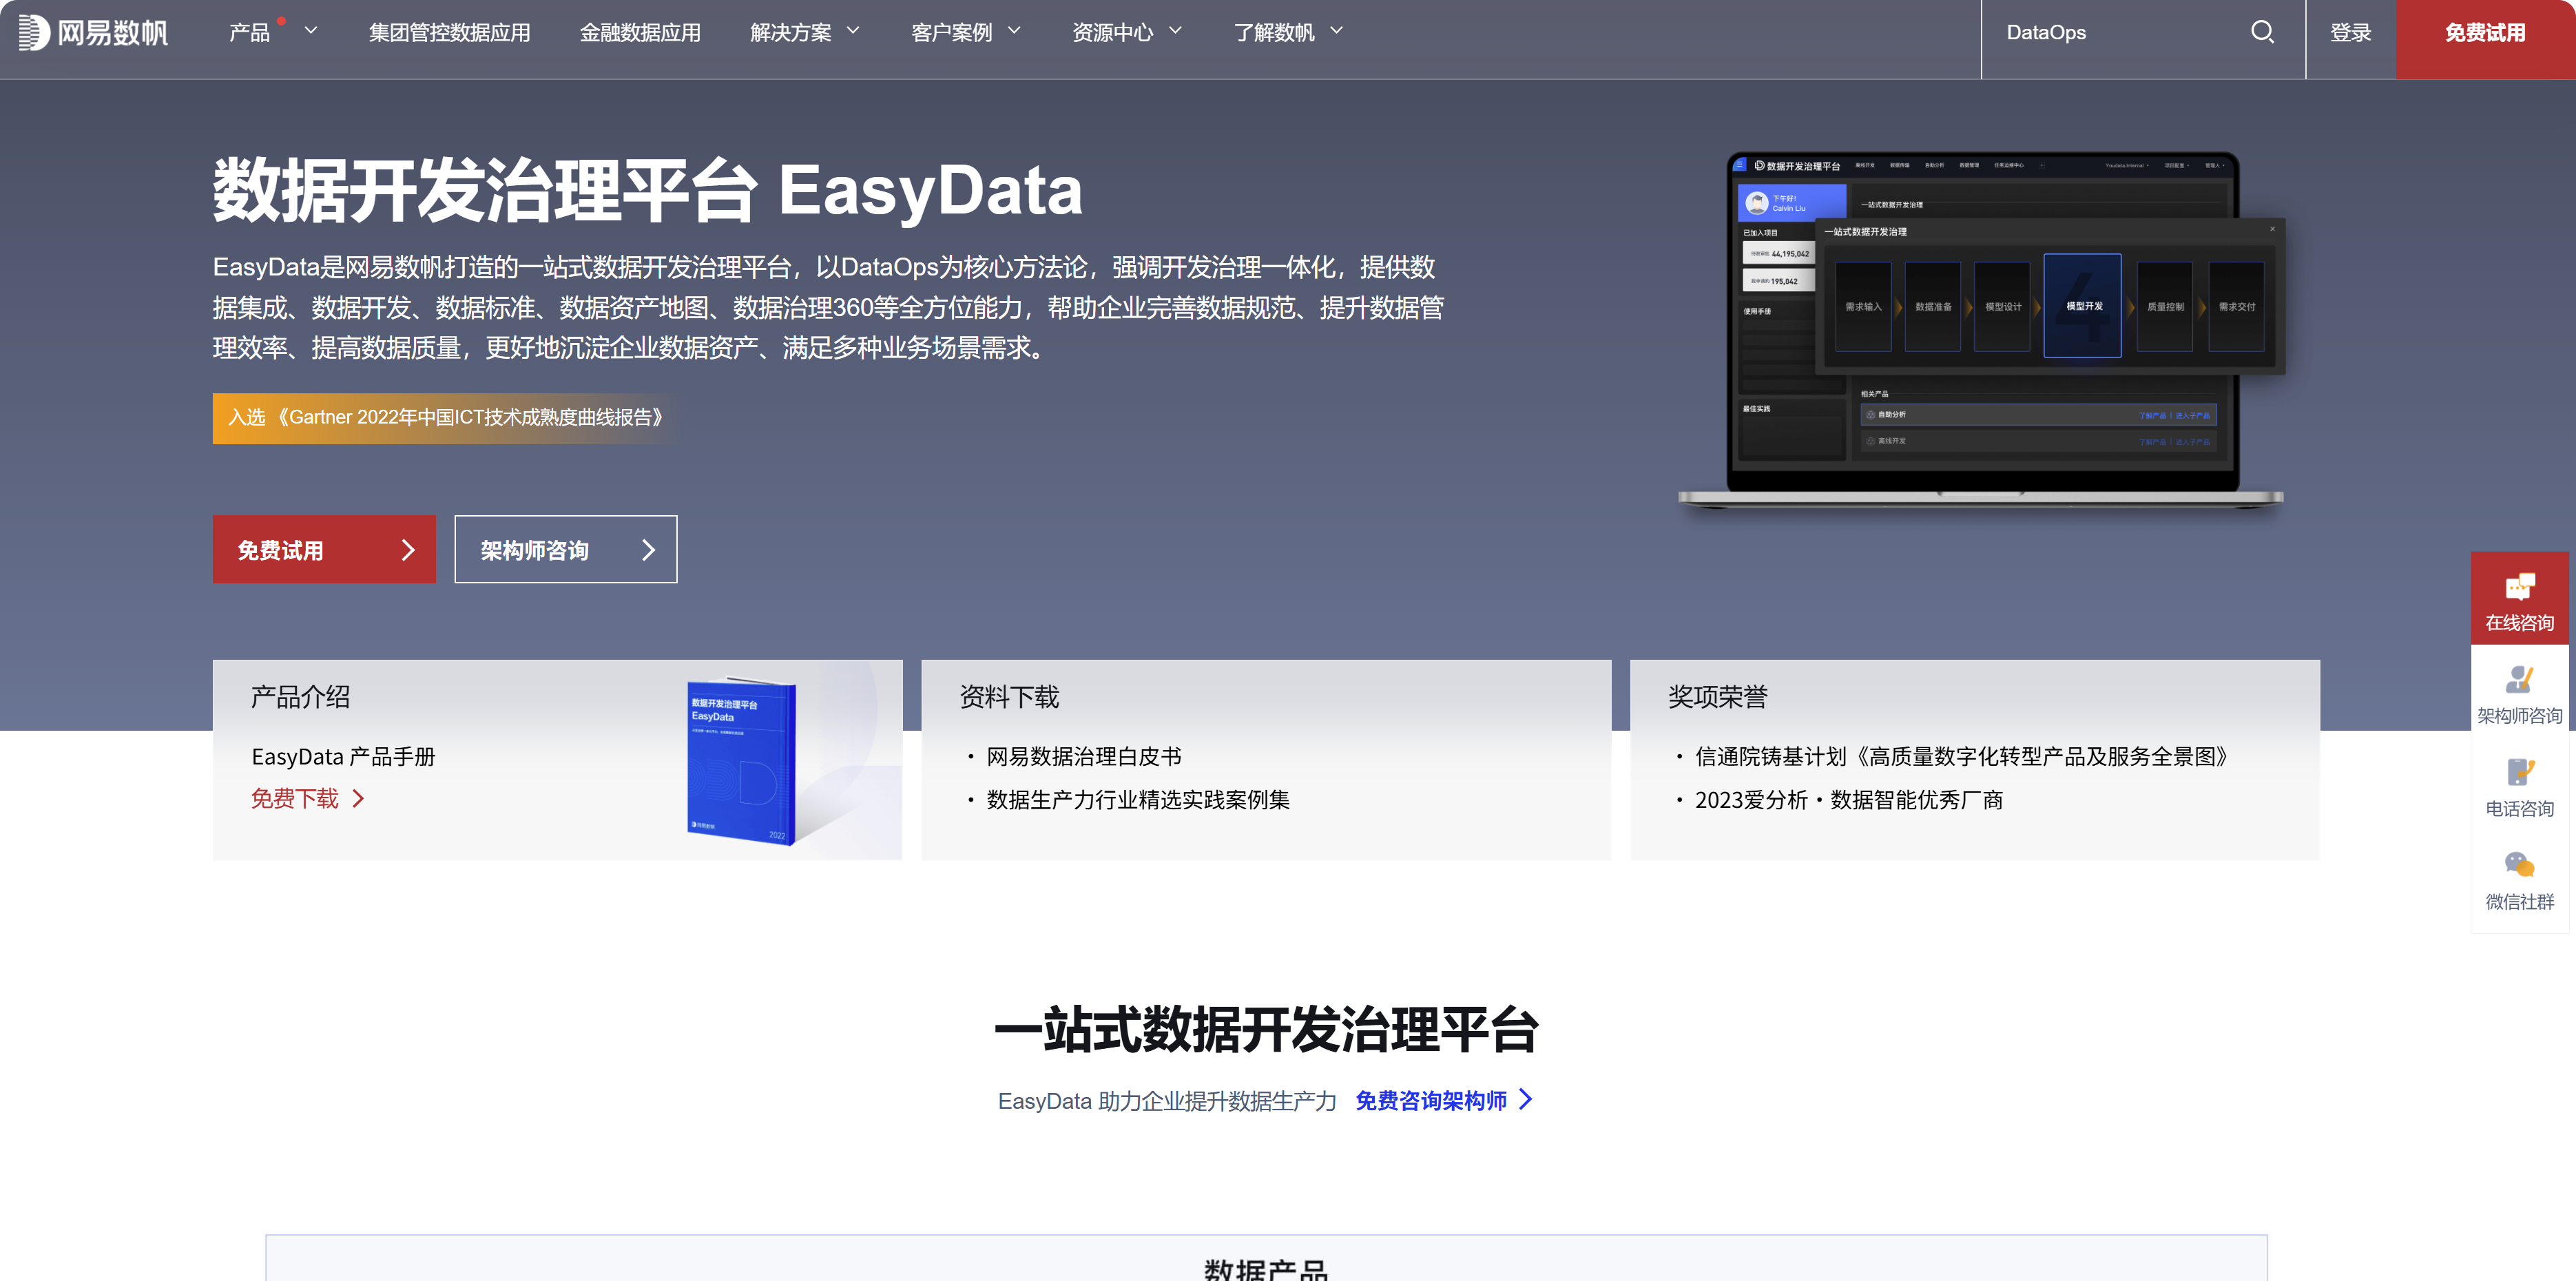Select 集团管控数据应用 in the top navigation
Screen dimensions: 2576x1281
click(x=449, y=32)
